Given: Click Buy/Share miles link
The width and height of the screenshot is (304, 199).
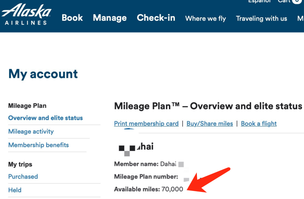Looking at the screenshot, I should (210, 123).
